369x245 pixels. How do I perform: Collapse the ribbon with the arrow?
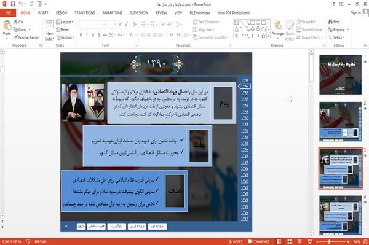pyautogui.click(x=365, y=45)
